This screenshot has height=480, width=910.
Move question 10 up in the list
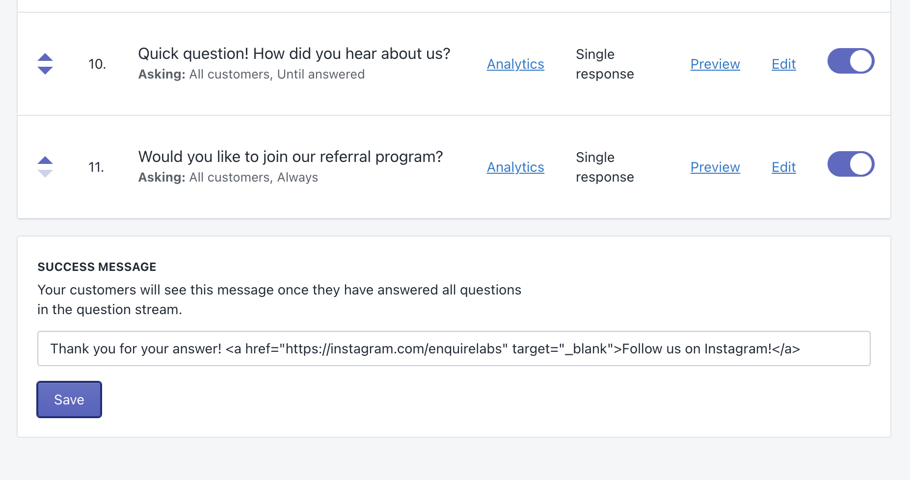tap(45, 57)
